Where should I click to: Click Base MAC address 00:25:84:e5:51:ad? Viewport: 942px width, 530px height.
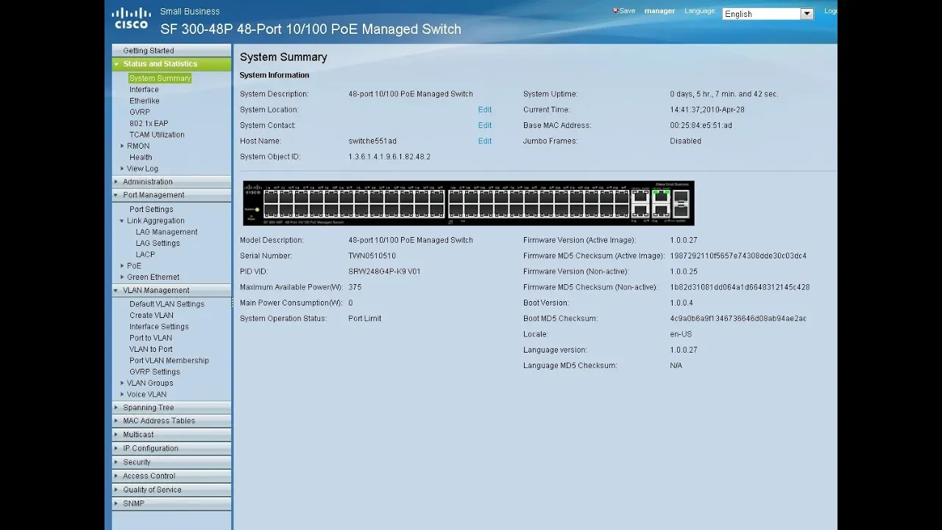[701, 125]
